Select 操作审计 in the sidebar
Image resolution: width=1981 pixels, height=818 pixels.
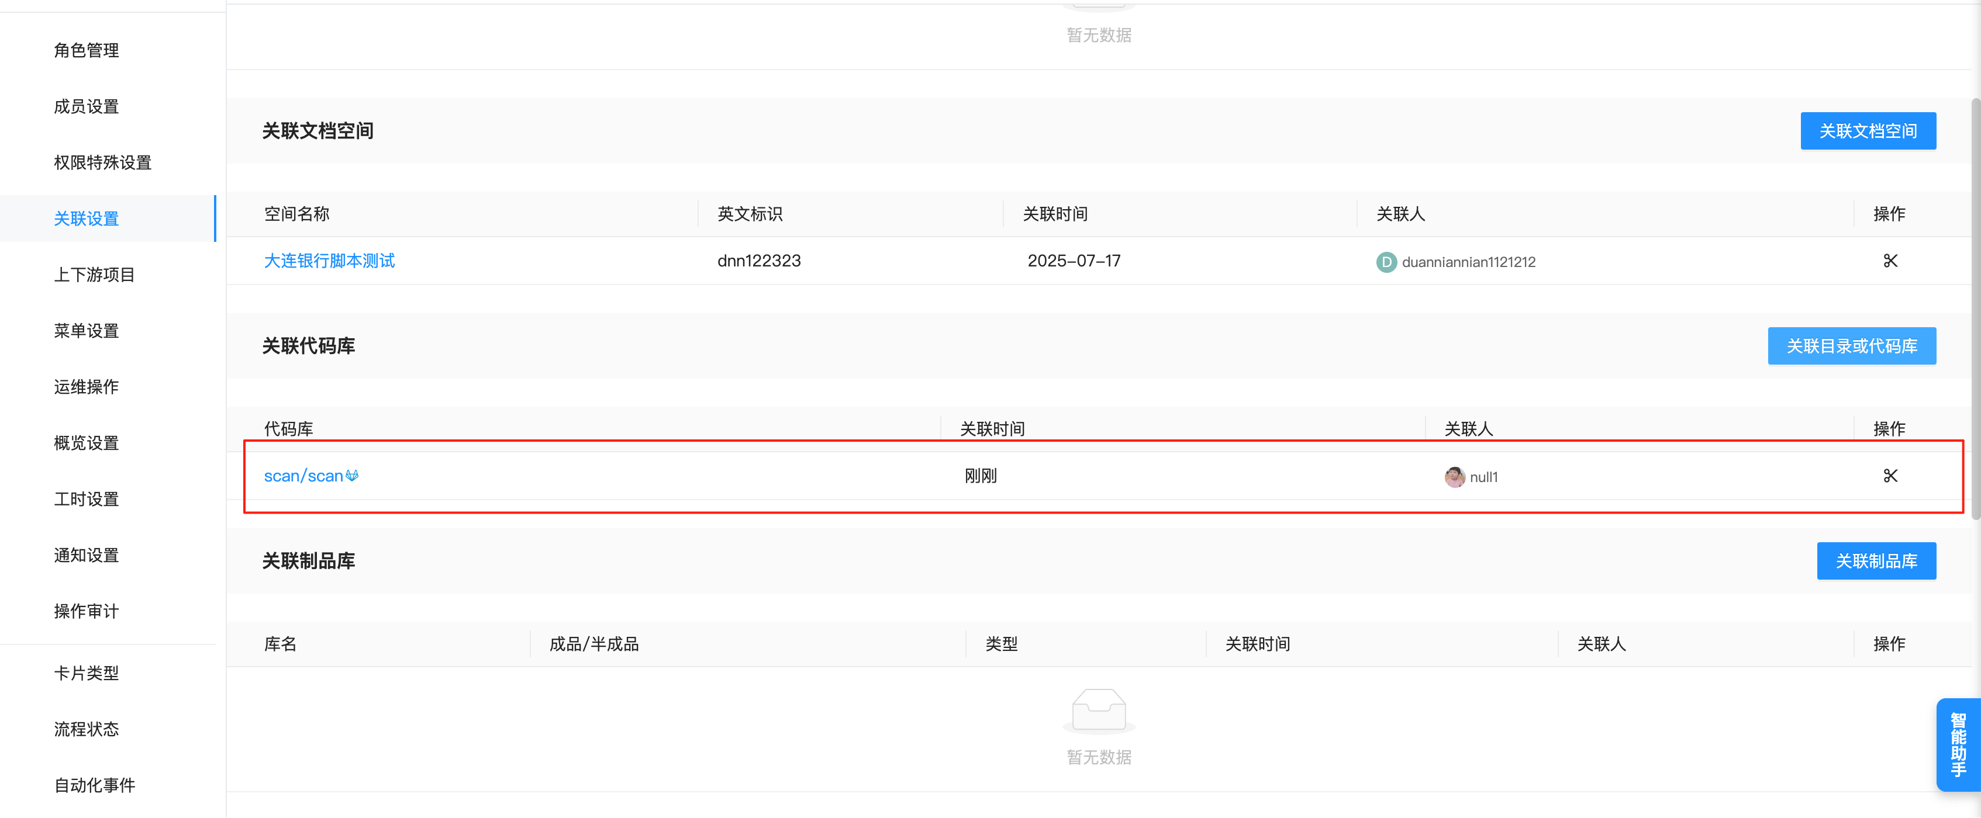tap(86, 611)
